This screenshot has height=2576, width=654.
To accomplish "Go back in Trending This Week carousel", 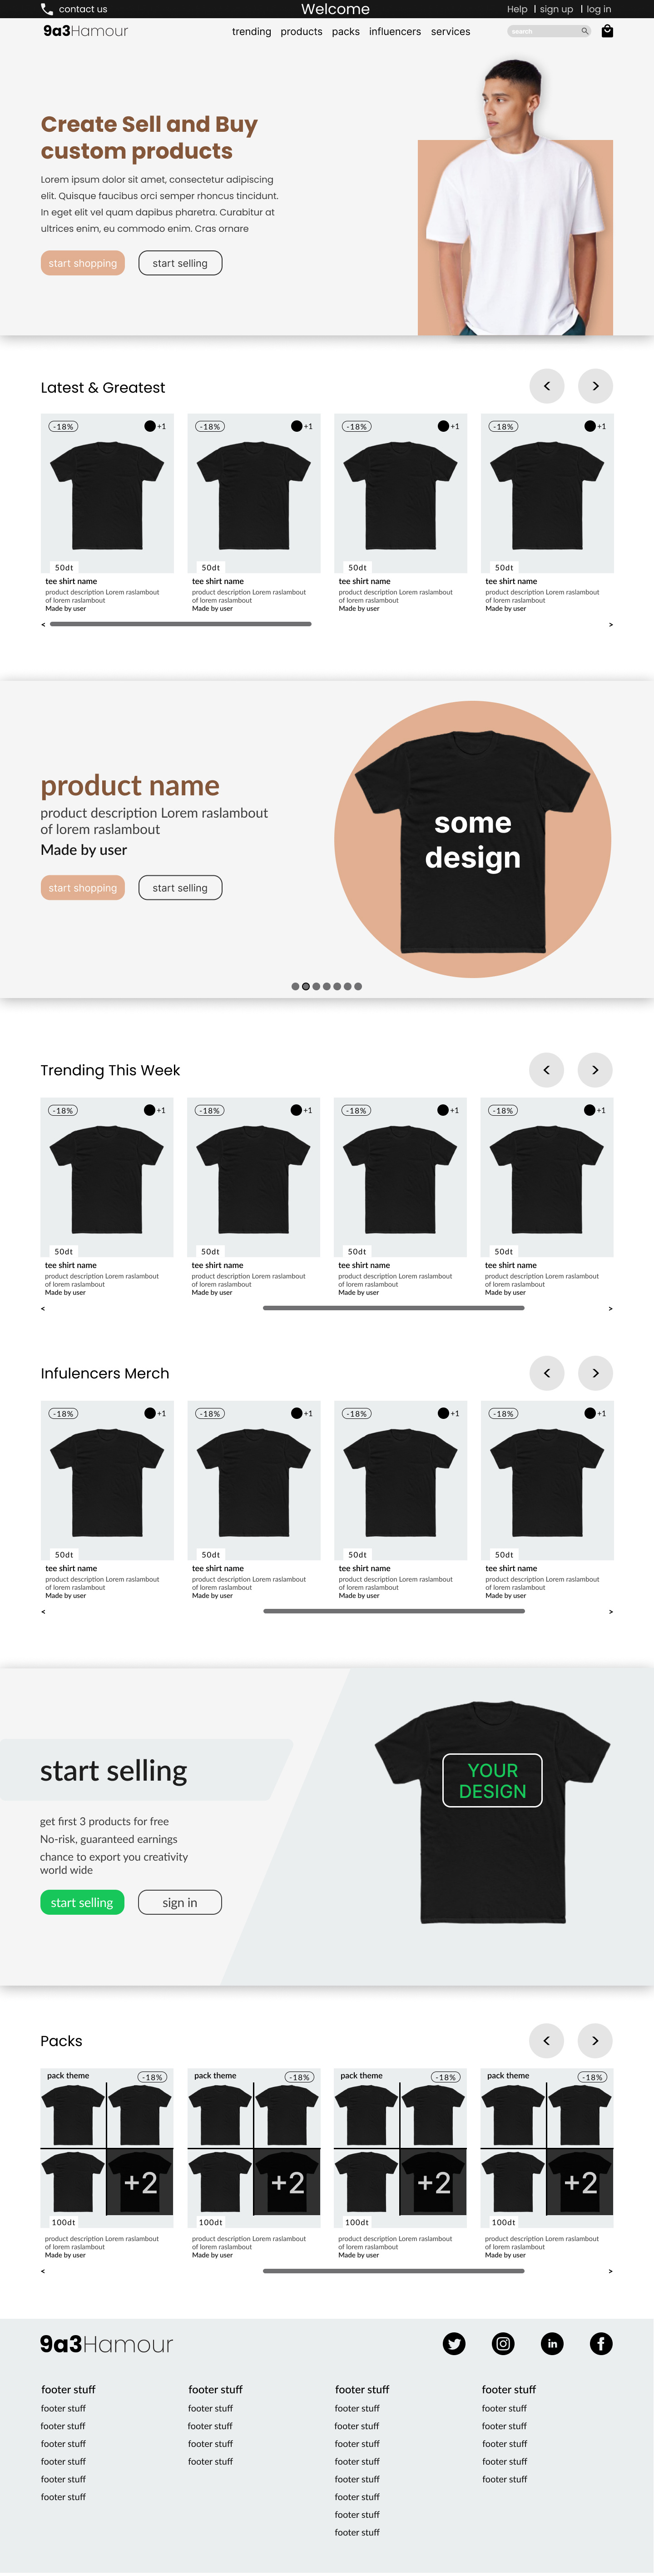I will (x=546, y=1069).
